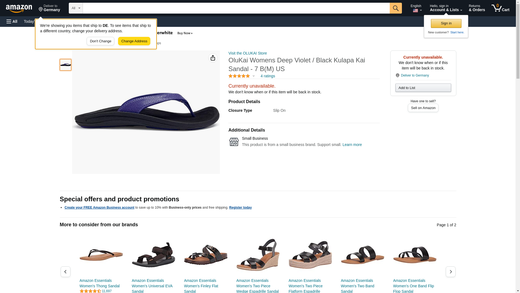Click the deliver to Germany location icon
Screen dimensions: 520x293
[x=397, y=75]
